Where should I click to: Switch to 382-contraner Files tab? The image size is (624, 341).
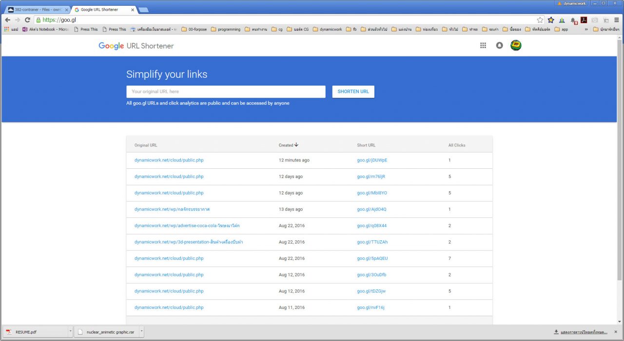(37, 10)
